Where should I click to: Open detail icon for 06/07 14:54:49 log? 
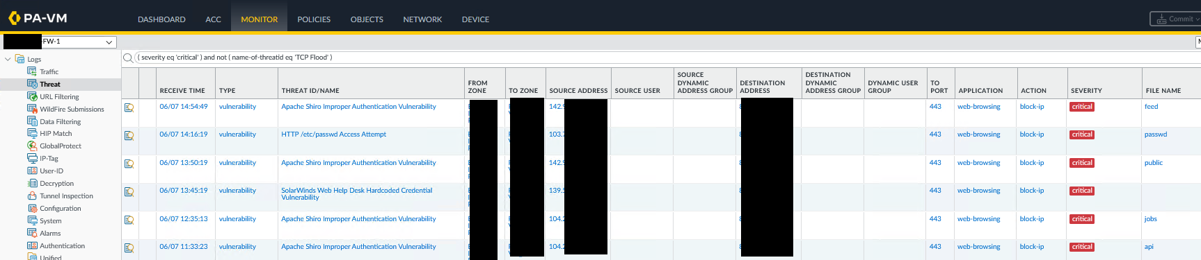129,107
